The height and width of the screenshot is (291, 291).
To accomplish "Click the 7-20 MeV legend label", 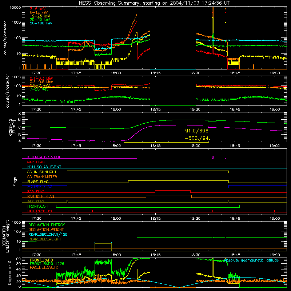I will (39, 89).
